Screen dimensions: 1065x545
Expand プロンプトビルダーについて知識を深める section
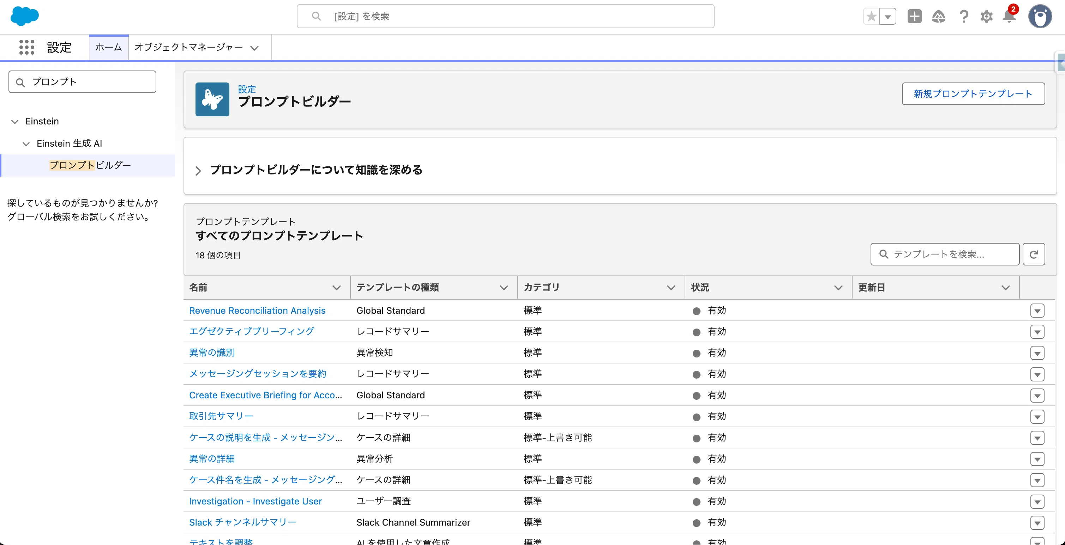[x=198, y=171]
